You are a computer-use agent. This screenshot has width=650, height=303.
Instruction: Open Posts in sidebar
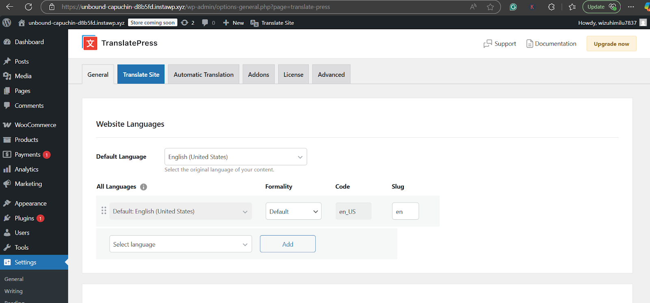(22, 61)
